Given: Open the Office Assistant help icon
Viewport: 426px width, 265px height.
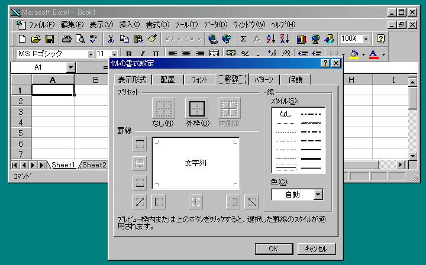Looking at the screenshot, I should tap(380, 39).
